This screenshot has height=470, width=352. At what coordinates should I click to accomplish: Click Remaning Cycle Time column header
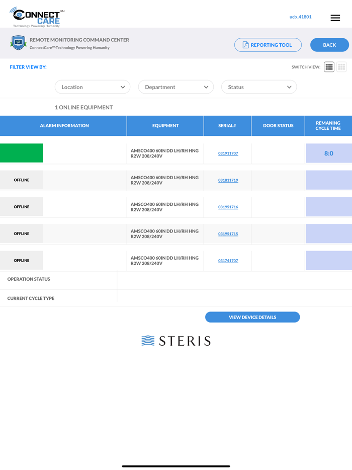coord(328,126)
